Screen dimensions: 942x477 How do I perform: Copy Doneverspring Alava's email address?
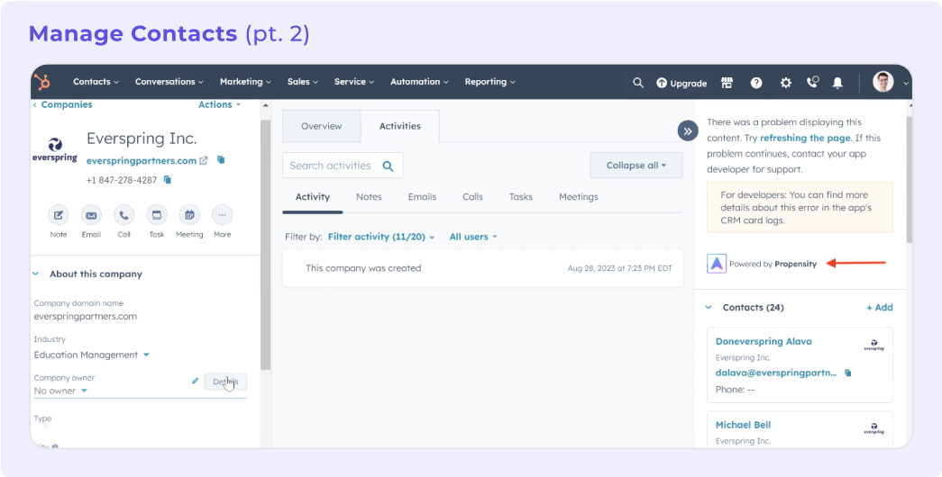[847, 373]
